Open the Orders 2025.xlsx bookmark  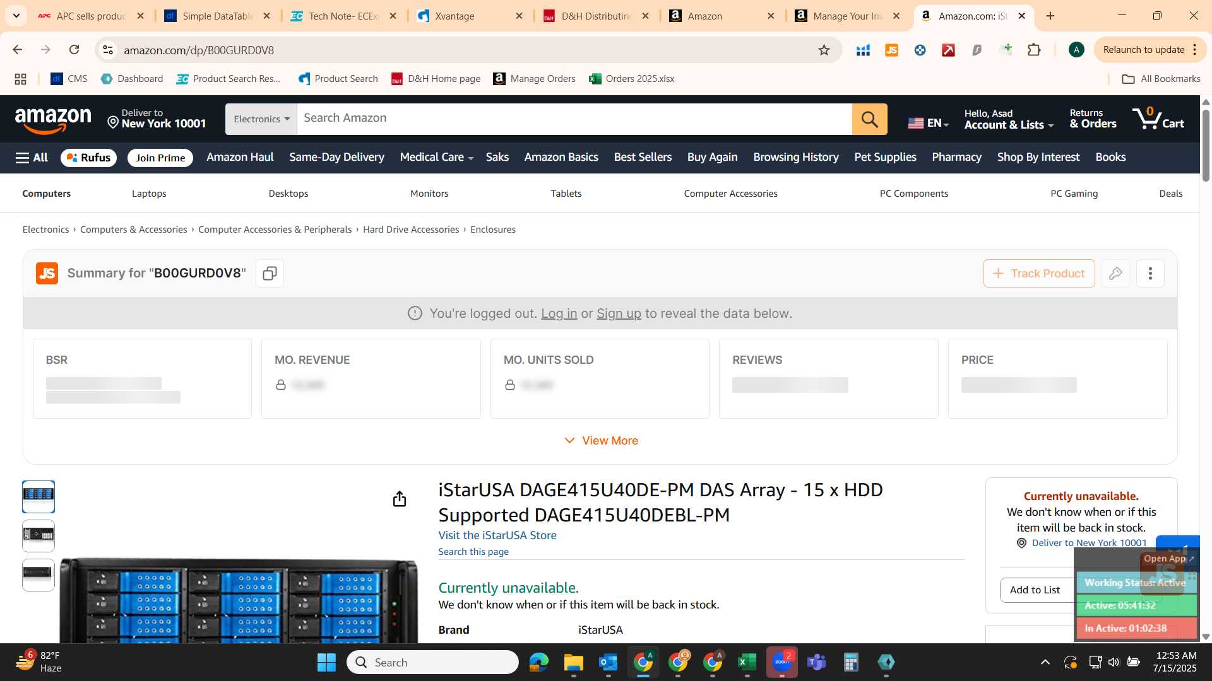pyautogui.click(x=632, y=79)
